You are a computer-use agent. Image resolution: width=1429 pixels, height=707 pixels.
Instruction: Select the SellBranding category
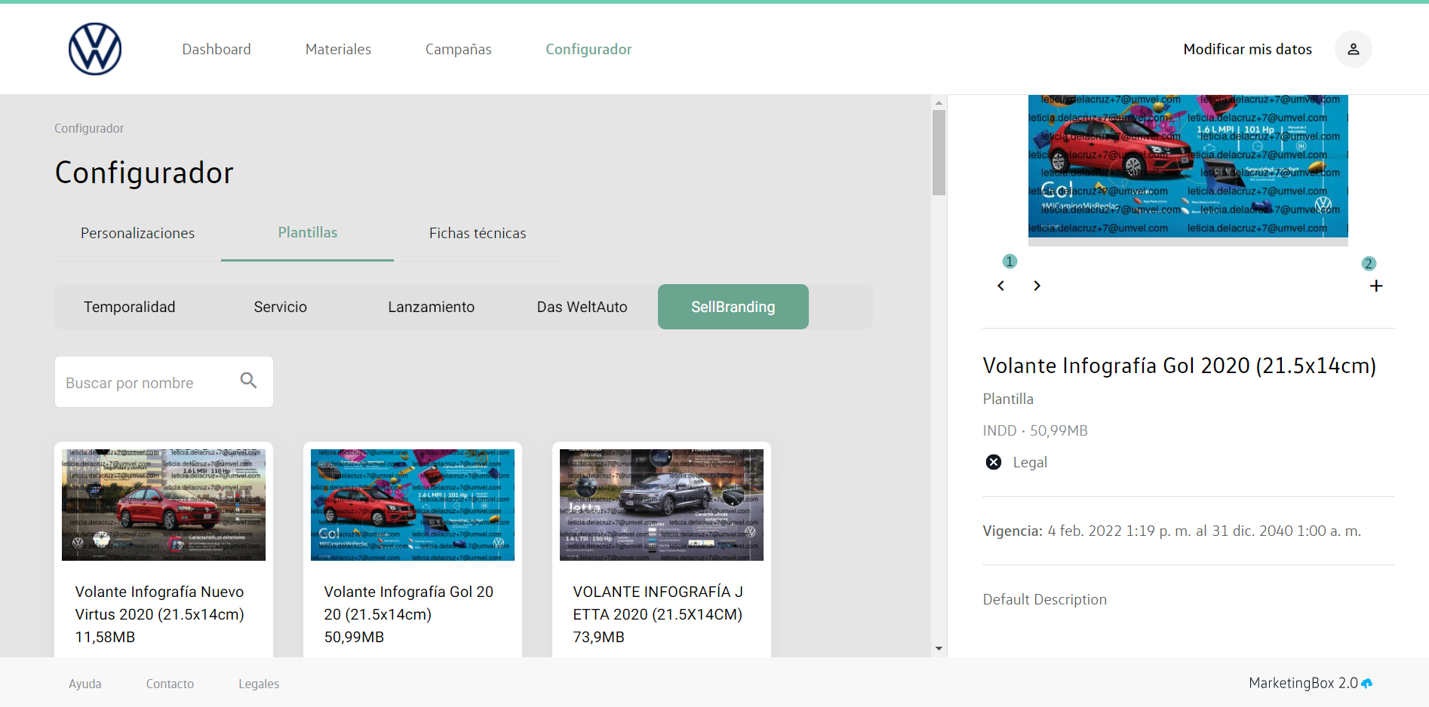733,307
